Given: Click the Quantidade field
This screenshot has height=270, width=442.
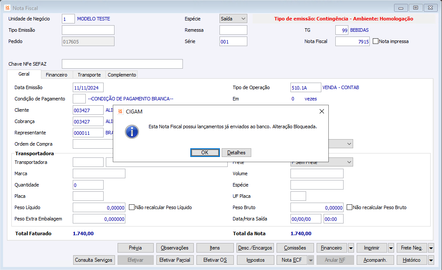Looking at the screenshot, I should [88, 185].
